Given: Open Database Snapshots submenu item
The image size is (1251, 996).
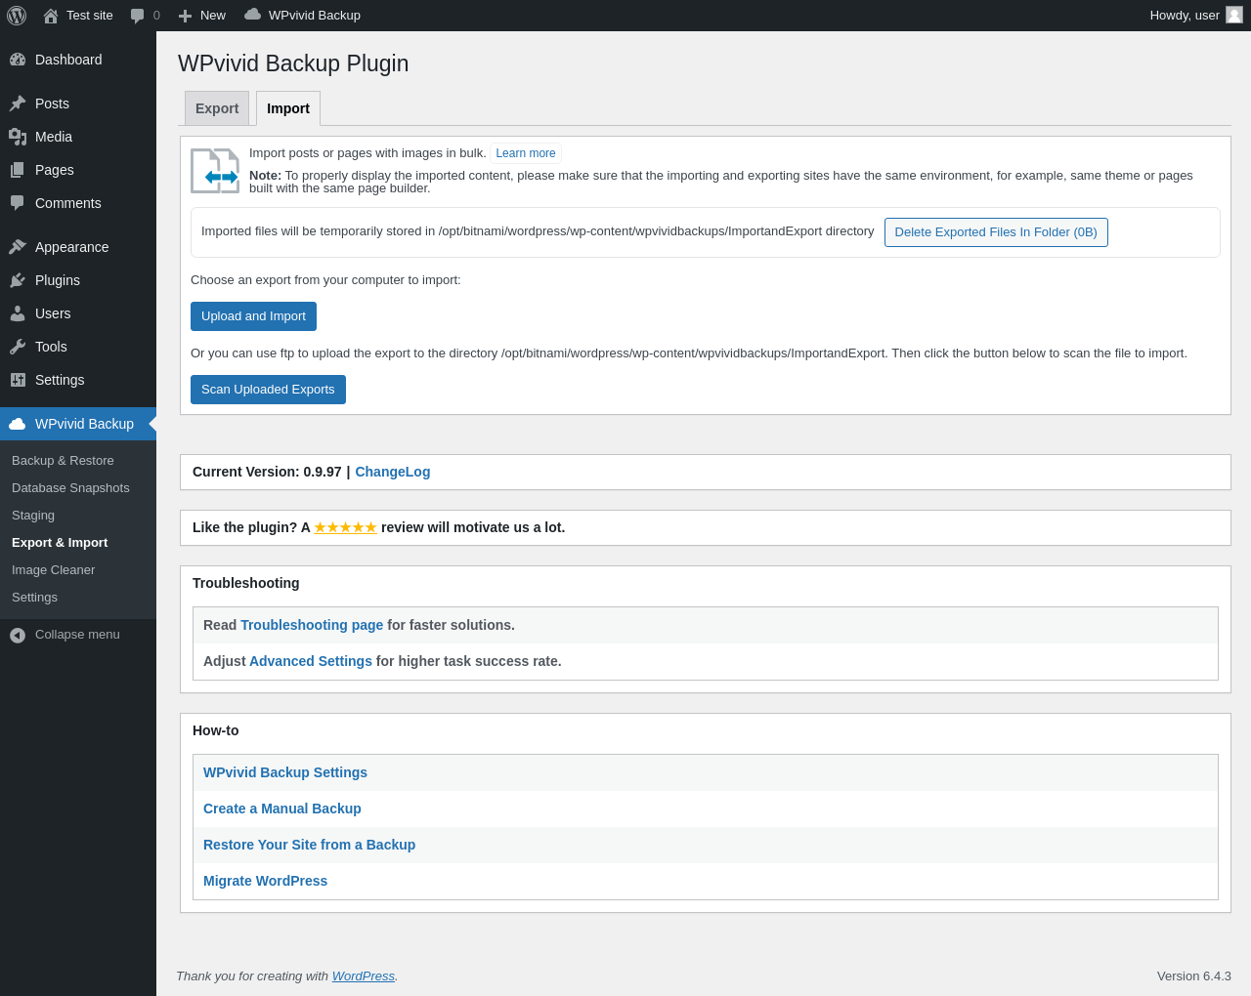Looking at the screenshot, I should click(x=70, y=488).
